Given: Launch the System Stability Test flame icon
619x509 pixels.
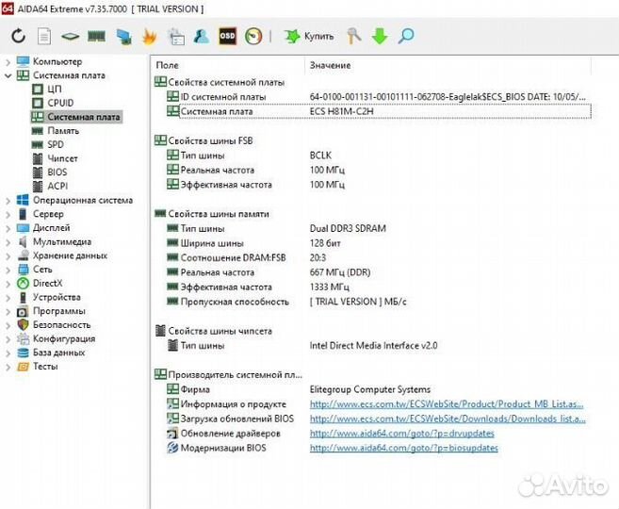Looking at the screenshot, I should [x=150, y=37].
